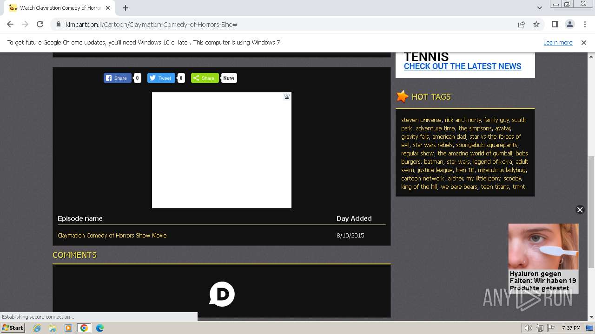Open the miraculous ladybug tag
Viewport: 595px width, 334px height.
coord(502,170)
